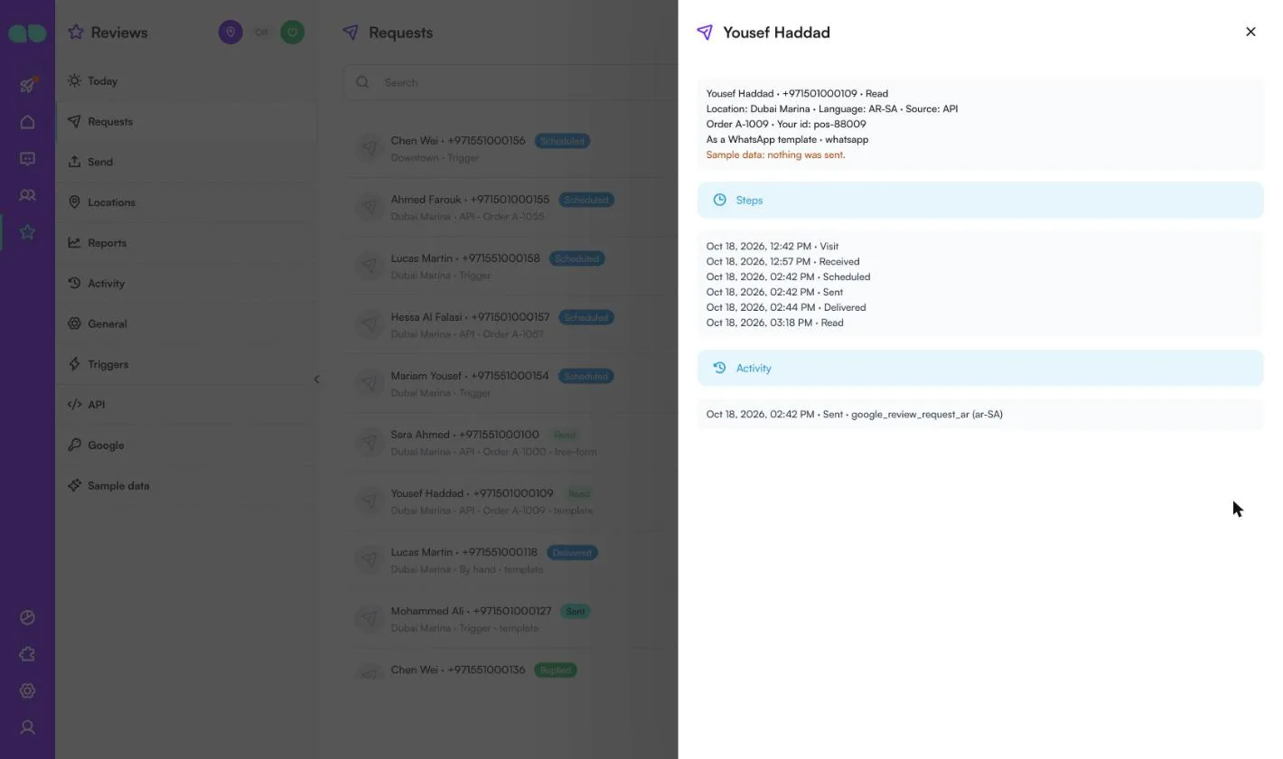
Task: Open the General settings menu item
Action: pyautogui.click(x=186, y=324)
